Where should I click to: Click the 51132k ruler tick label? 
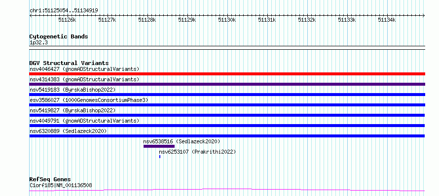(307, 20)
